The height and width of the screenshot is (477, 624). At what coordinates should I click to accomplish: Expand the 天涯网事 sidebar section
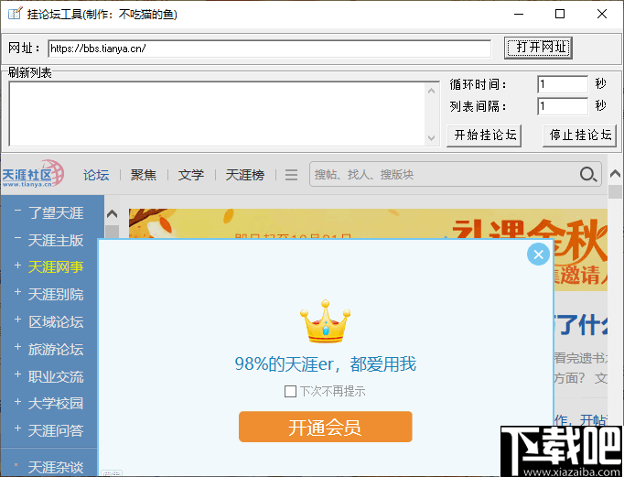(18, 265)
